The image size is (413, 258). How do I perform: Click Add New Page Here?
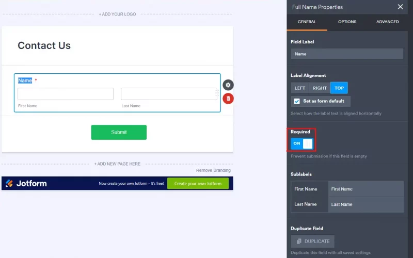point(117,164)
